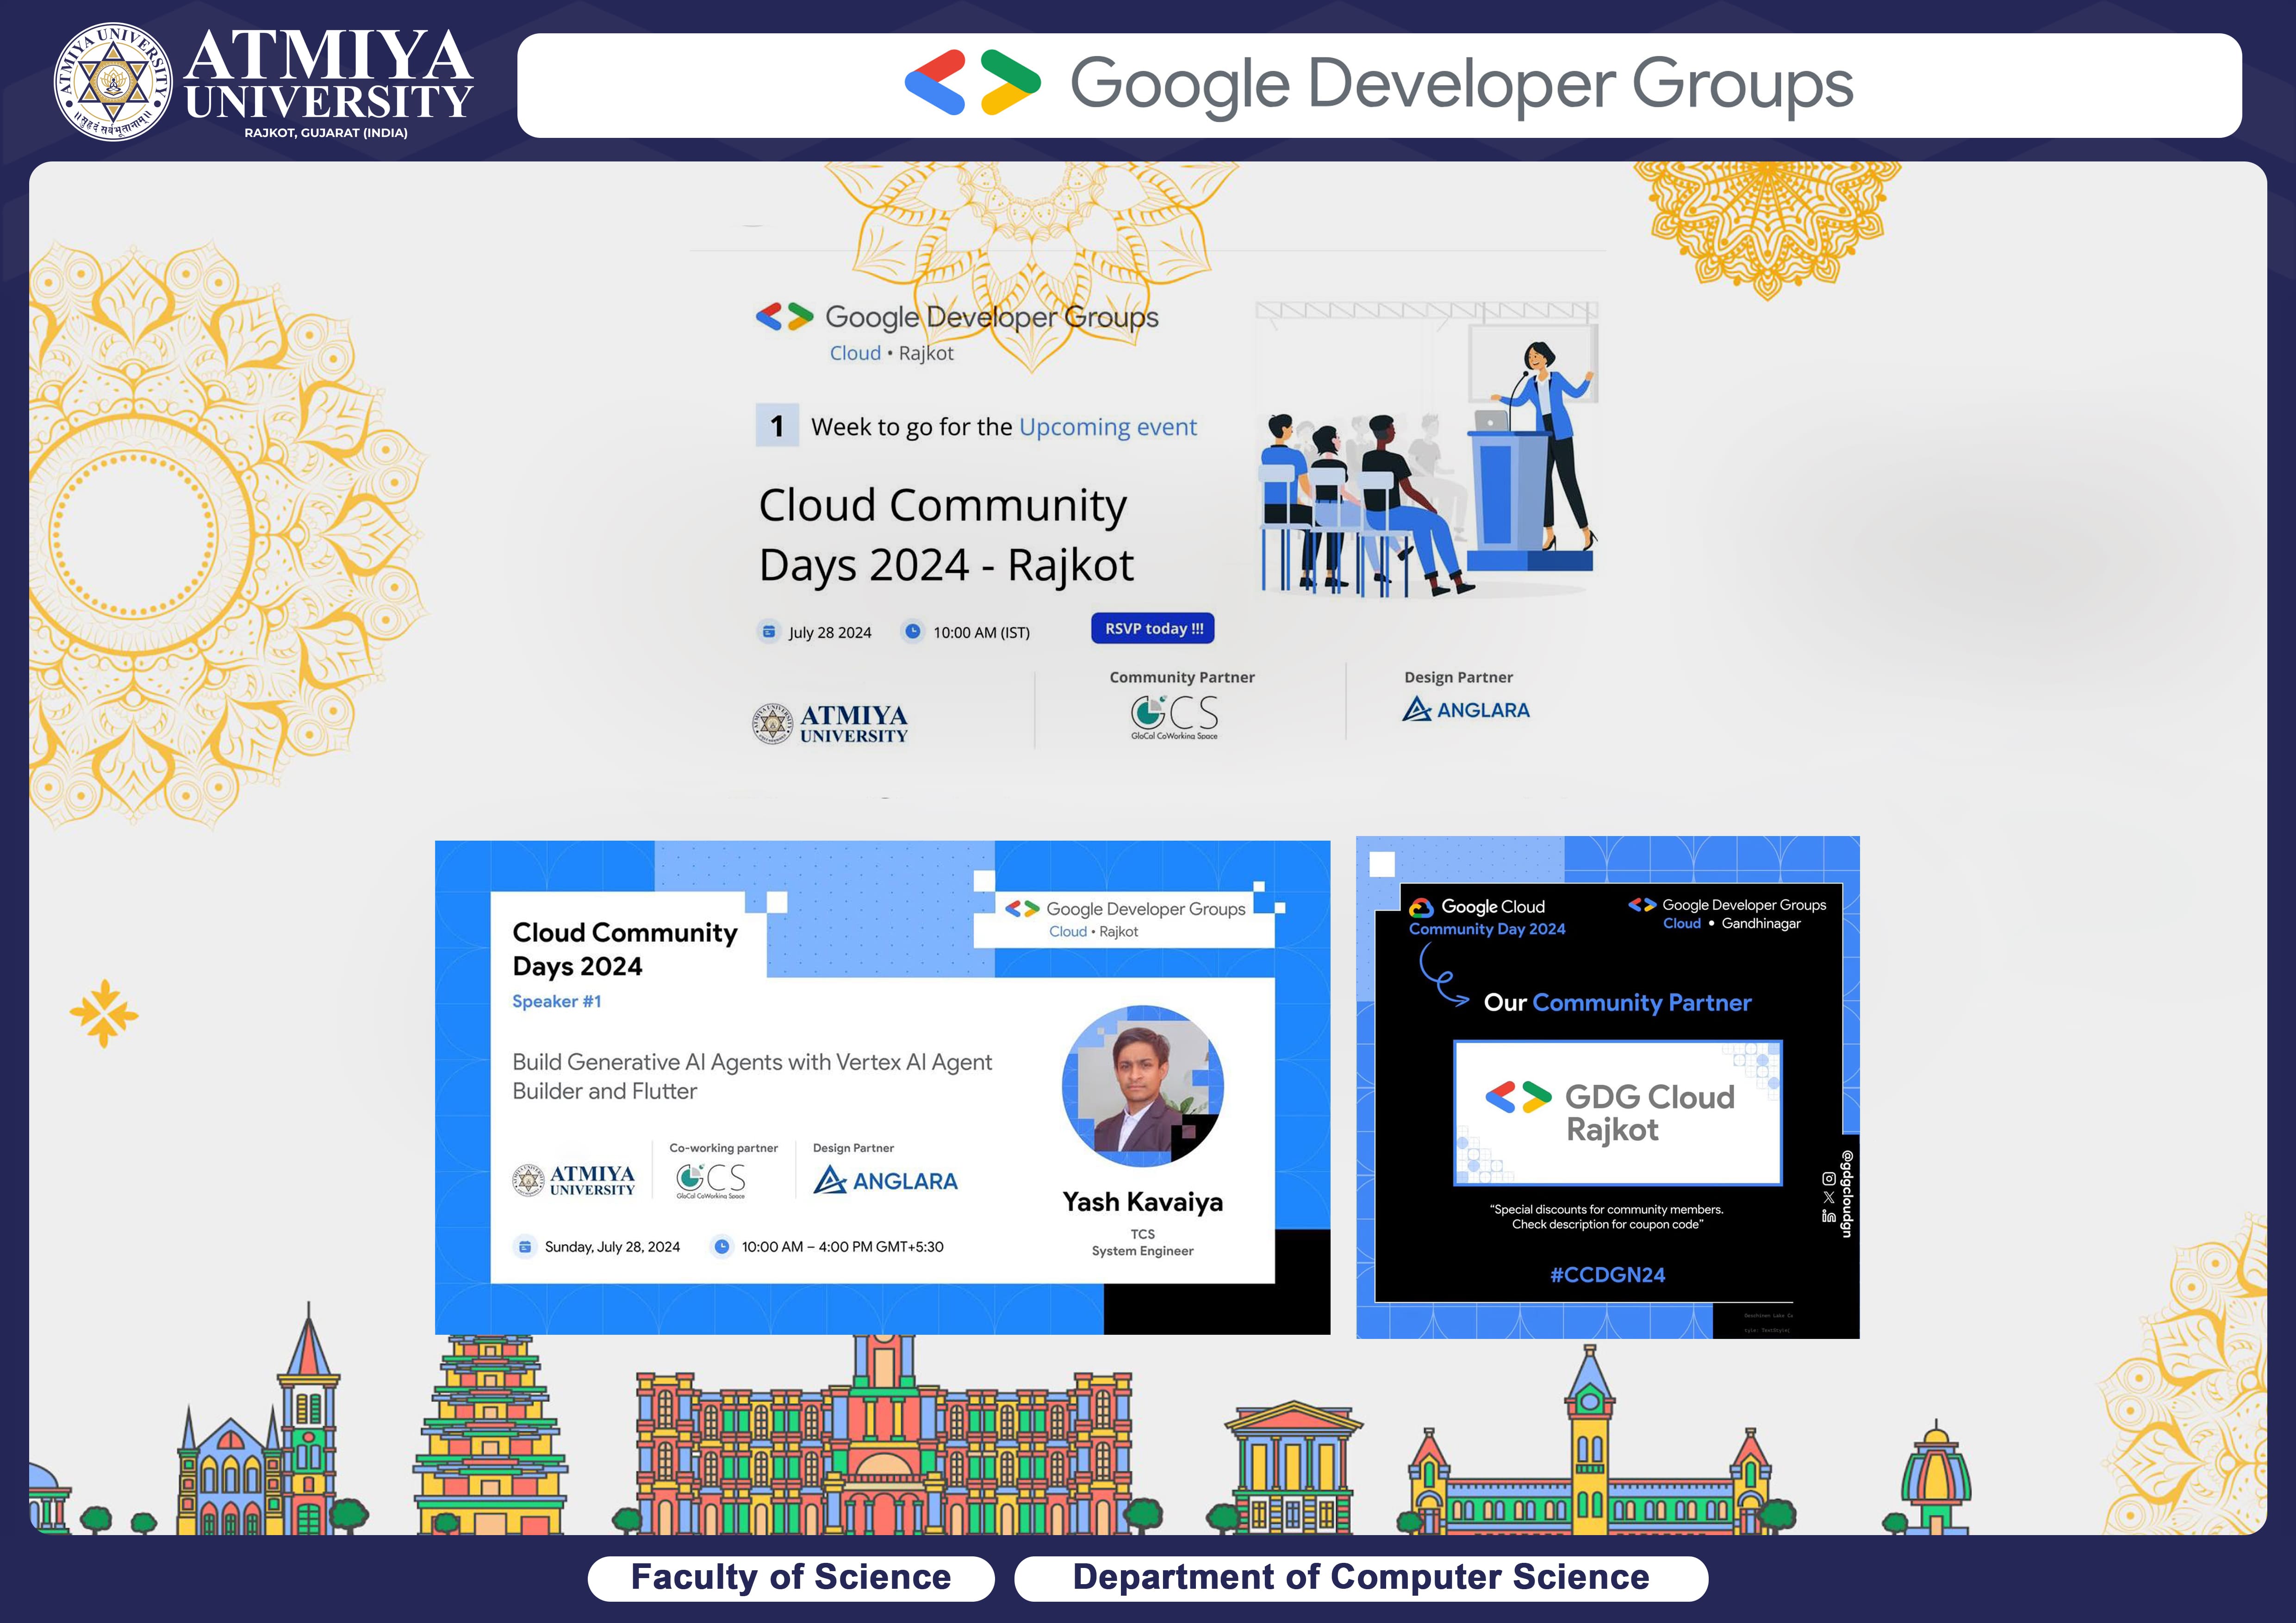The height and width of the screenshot is (1623, 2296).
Task: Click Cloud Community Days 2024 speaker card heading
Action: coord(625,949)
